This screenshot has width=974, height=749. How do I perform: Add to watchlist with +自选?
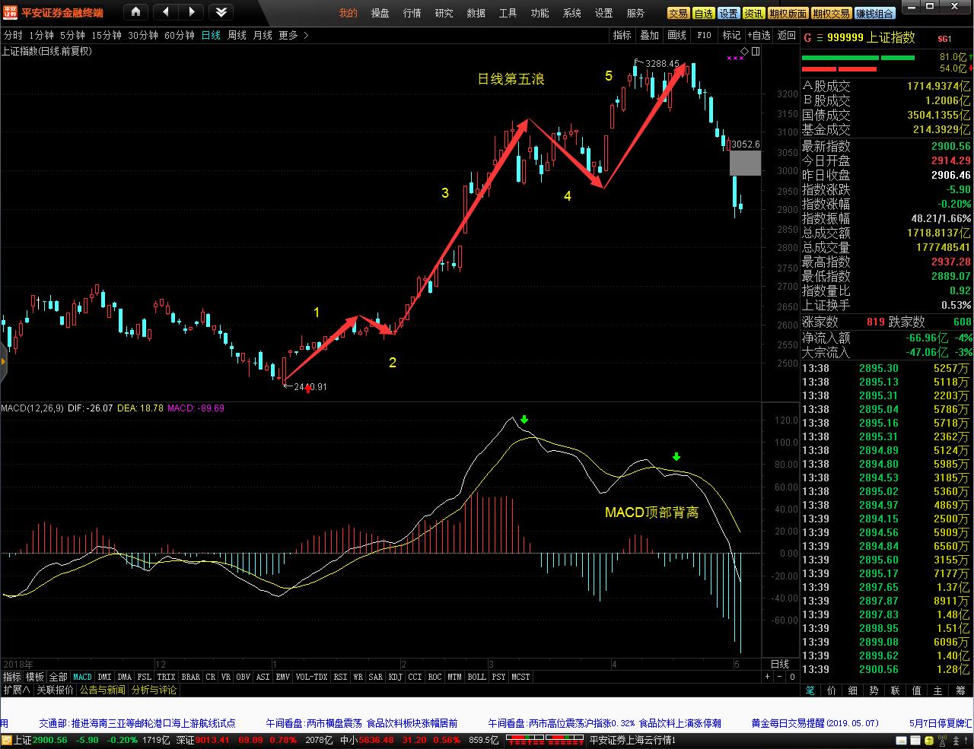(x=759, y=36)
